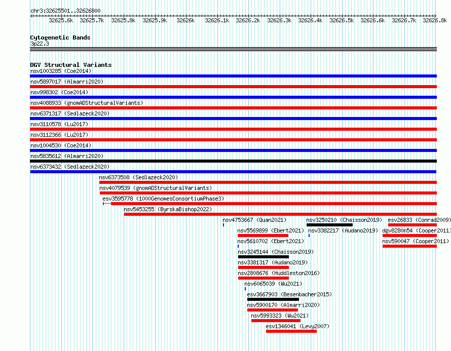Click the red bar under esv3595778
Viewport: 451px width, 351px height.
tap(270, 204)
